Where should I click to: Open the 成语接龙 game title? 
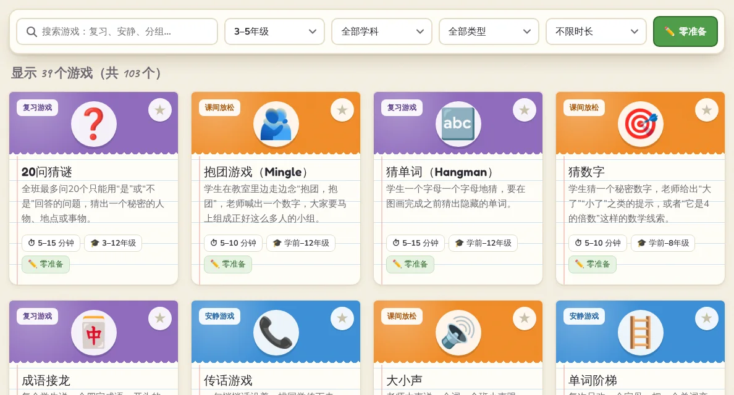click(x=46, y=381)
